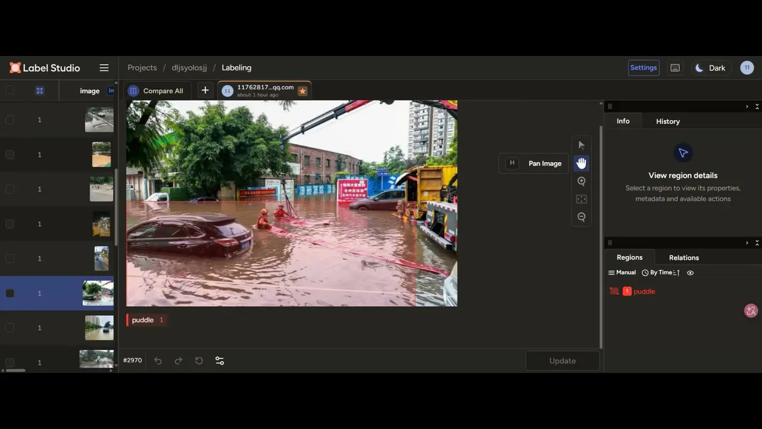Switch to the Relations tab
Screen dimensions: 762x429
click(684, 258)
